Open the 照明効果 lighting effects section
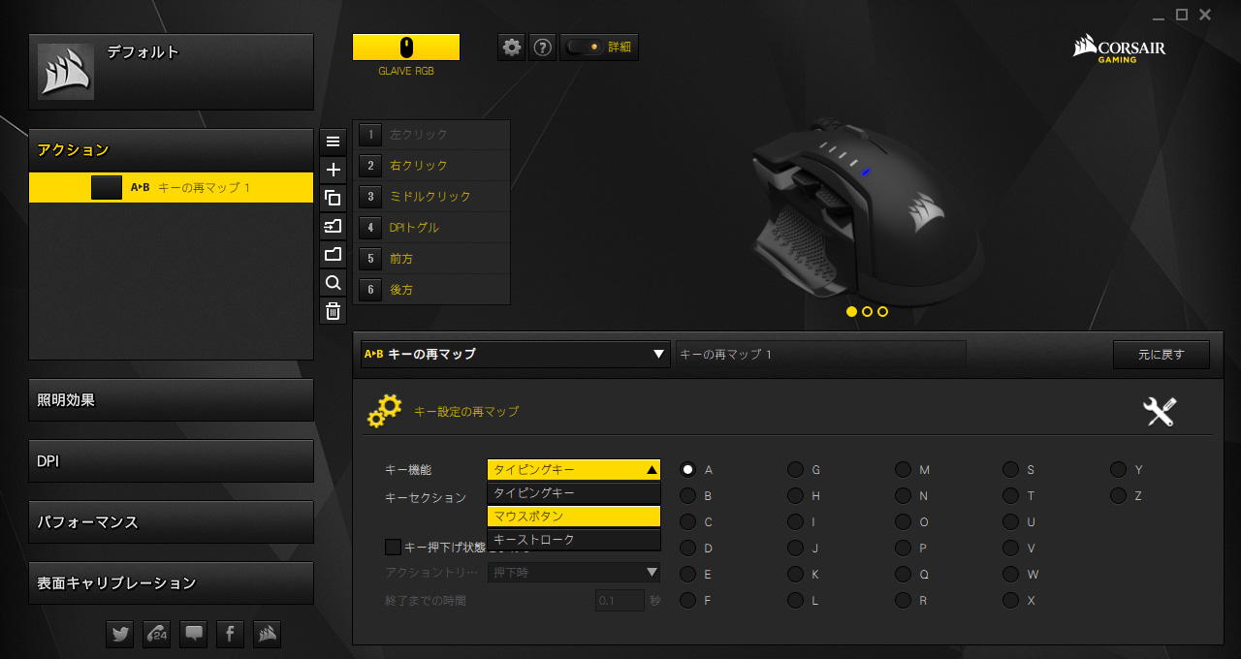The height and width of the screenshot is (659, 1241). click(x=171, y=400)
